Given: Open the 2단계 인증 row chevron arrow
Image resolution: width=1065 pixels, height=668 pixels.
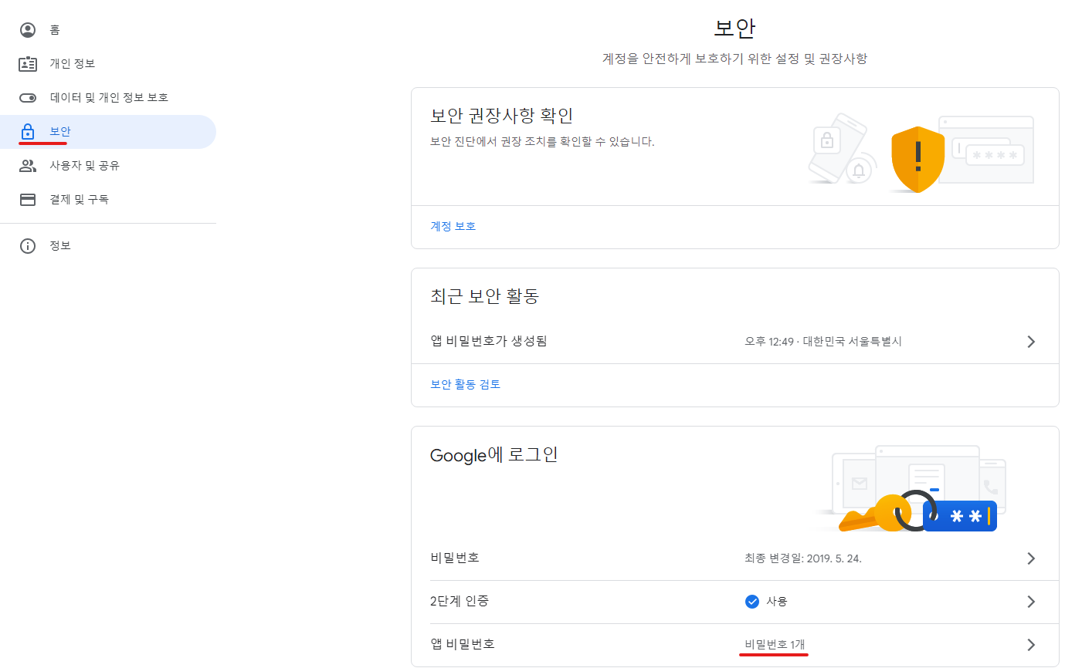Looking at the screenshot, I should (1031, 602).
